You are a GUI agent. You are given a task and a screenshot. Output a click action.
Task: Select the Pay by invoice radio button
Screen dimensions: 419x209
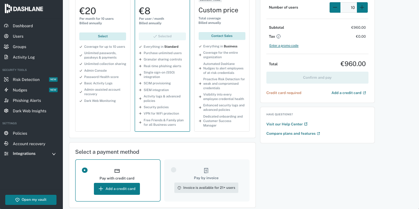[174, 170]
